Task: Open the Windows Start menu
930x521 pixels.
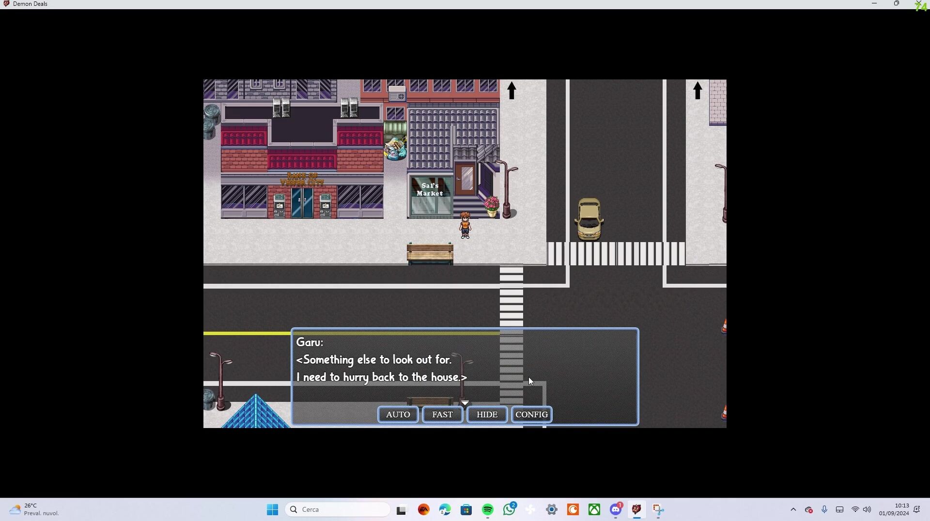Action: [272, 509]
